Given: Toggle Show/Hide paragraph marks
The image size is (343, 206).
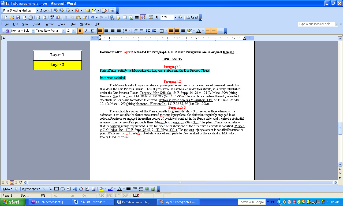Looking at the screenshot, I should tap(157, 17).
